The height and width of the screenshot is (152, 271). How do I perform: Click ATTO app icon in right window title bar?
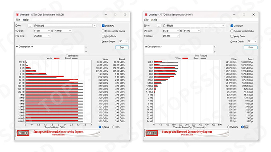coord(146,15)
